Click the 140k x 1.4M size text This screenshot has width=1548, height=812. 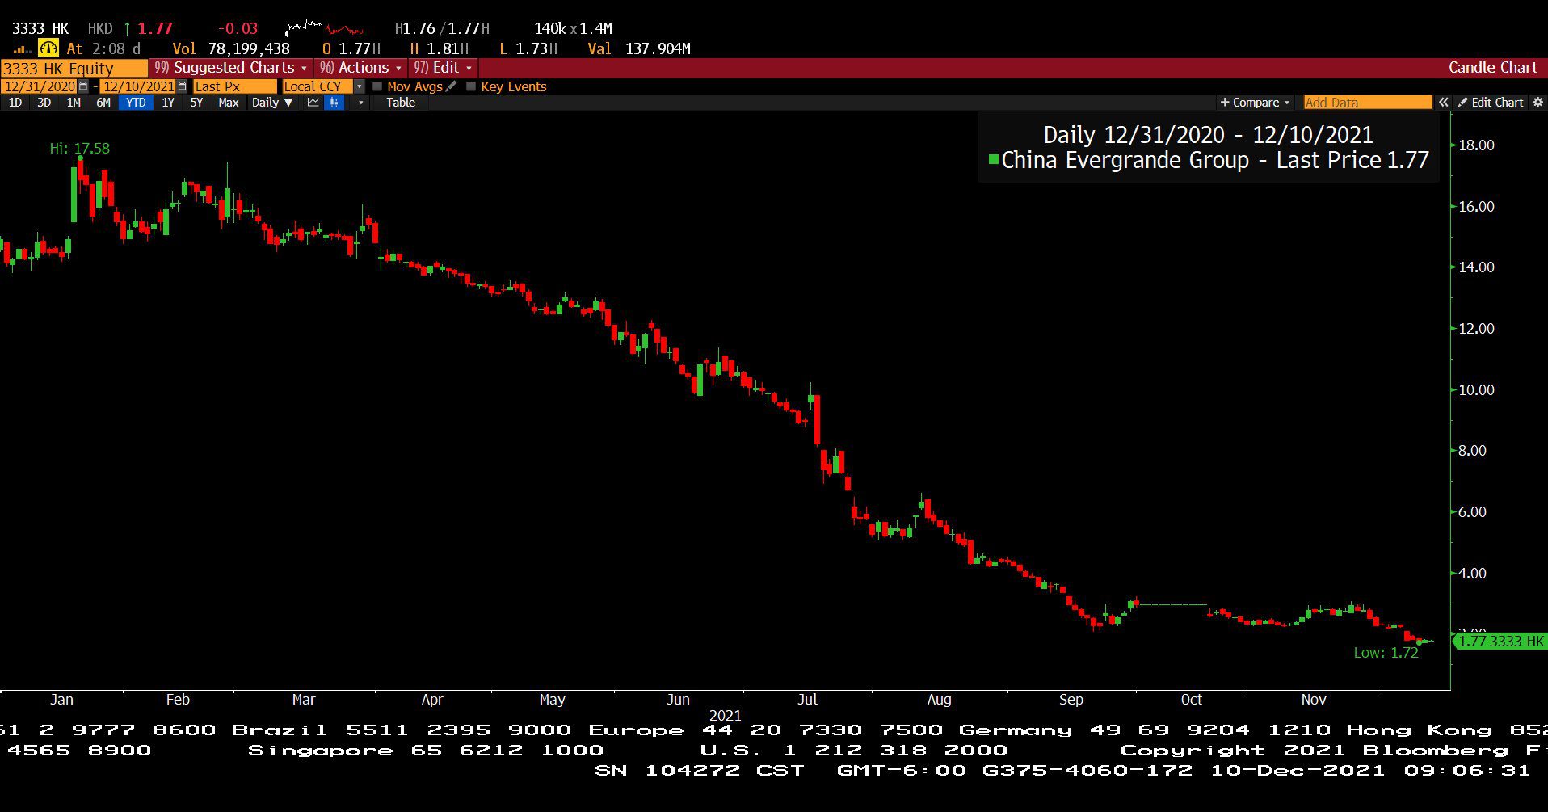pyautogui.click(x=573, y=28)
